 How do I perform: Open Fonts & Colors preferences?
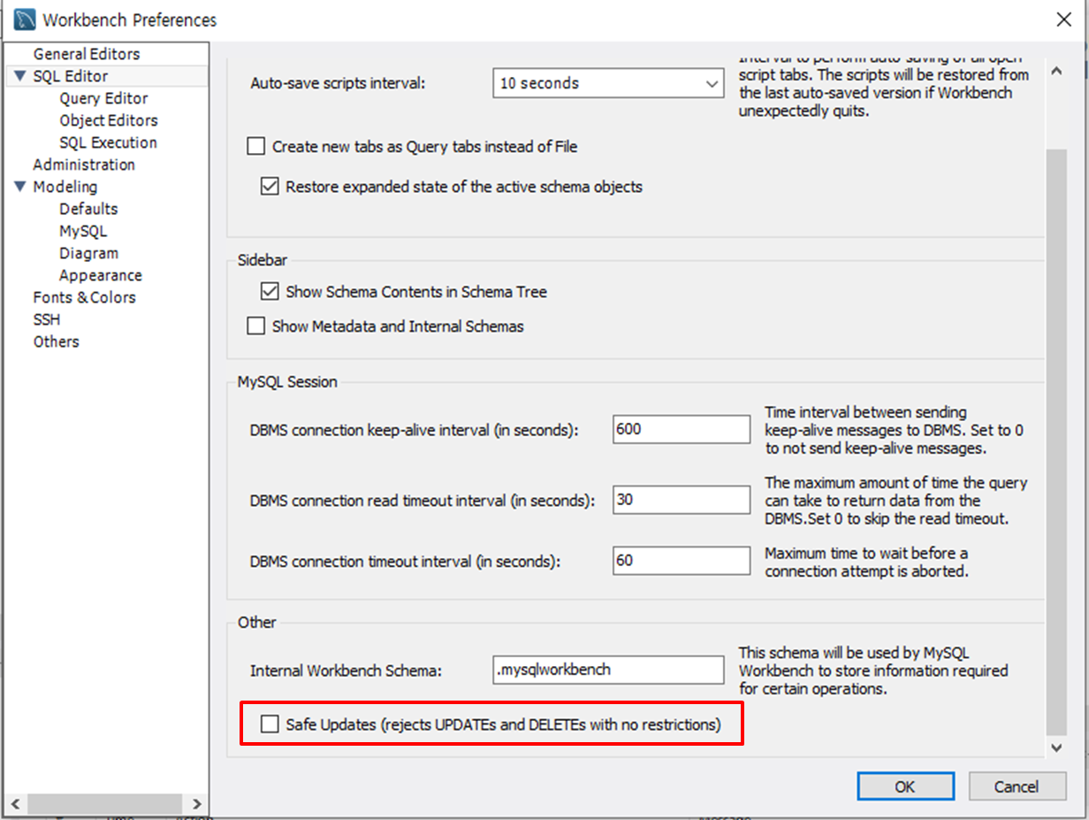[85, 297]
